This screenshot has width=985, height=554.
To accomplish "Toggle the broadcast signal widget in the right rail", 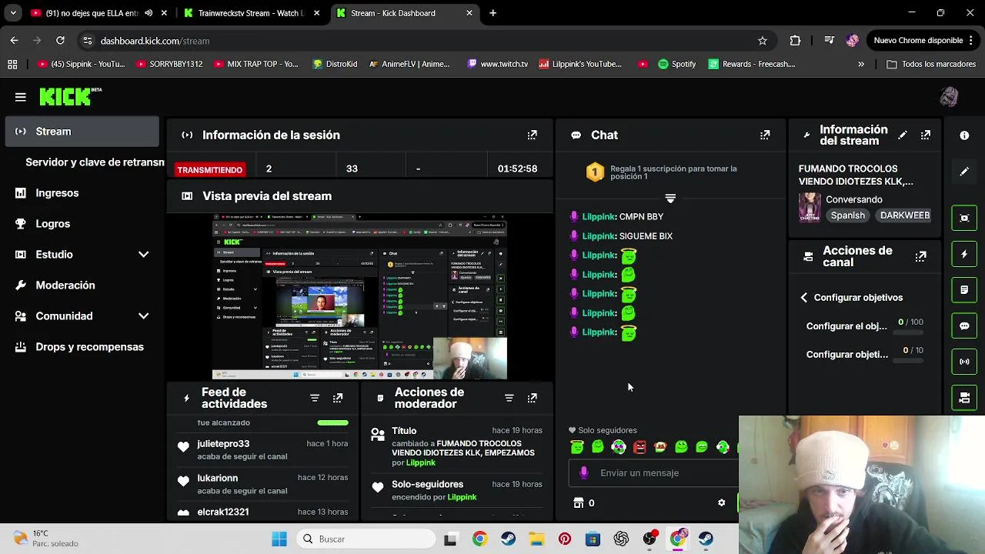I will pyautogui.click(x=964, y=362).
